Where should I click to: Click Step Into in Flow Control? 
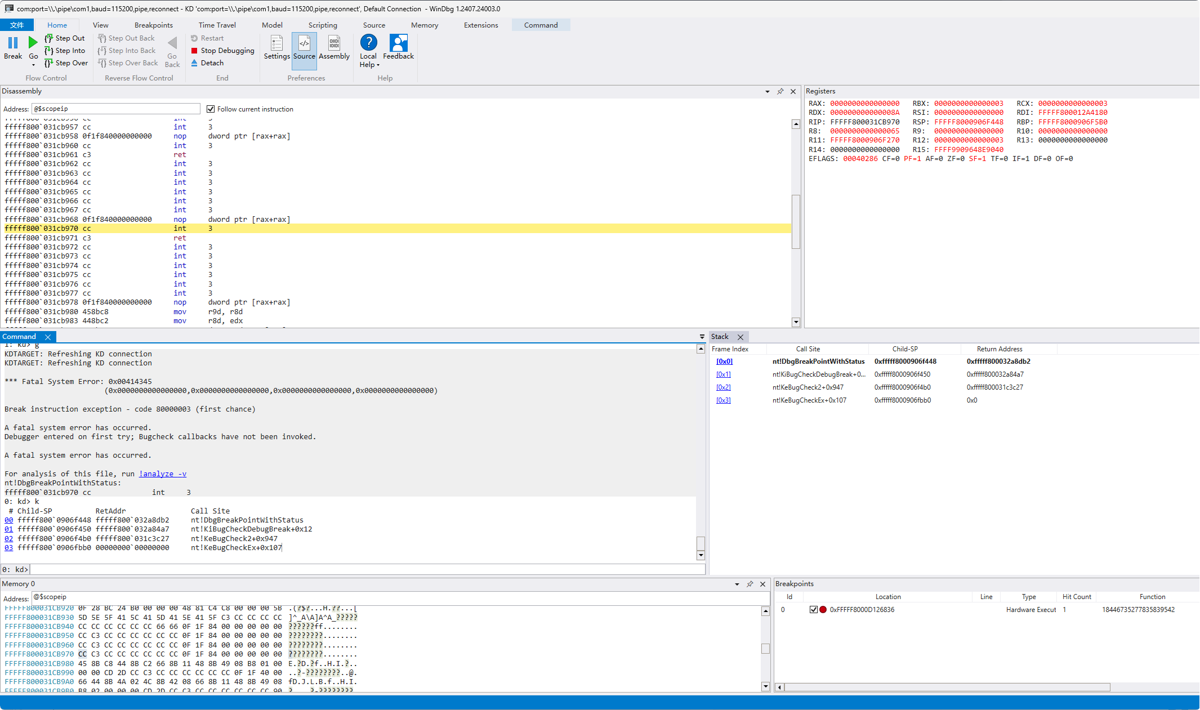(65, 51)
